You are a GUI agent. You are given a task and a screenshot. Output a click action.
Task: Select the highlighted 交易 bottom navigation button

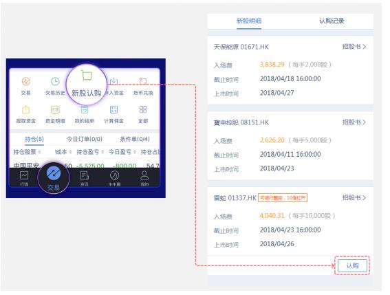(x=54, y=177)
